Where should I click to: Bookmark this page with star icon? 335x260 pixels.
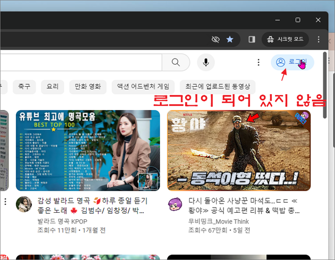tap(230, 39)
